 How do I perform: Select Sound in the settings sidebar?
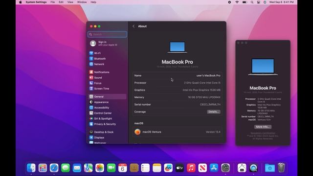coord(96,78)
